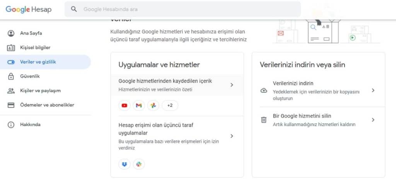Expand chevron for third-party apps access

tap(232, 136)
